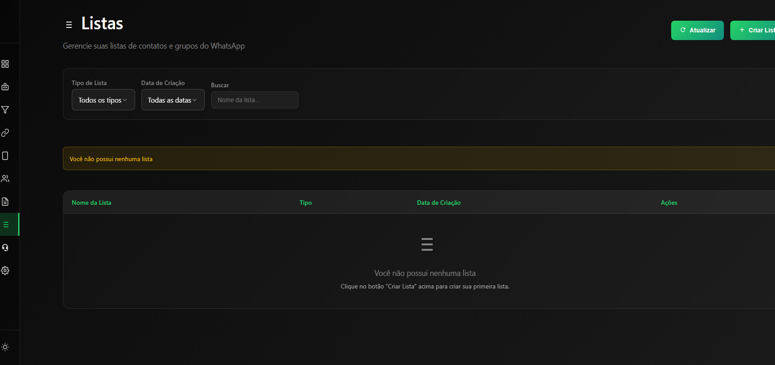Click the Nome da Lista column header

pos(92,203)
